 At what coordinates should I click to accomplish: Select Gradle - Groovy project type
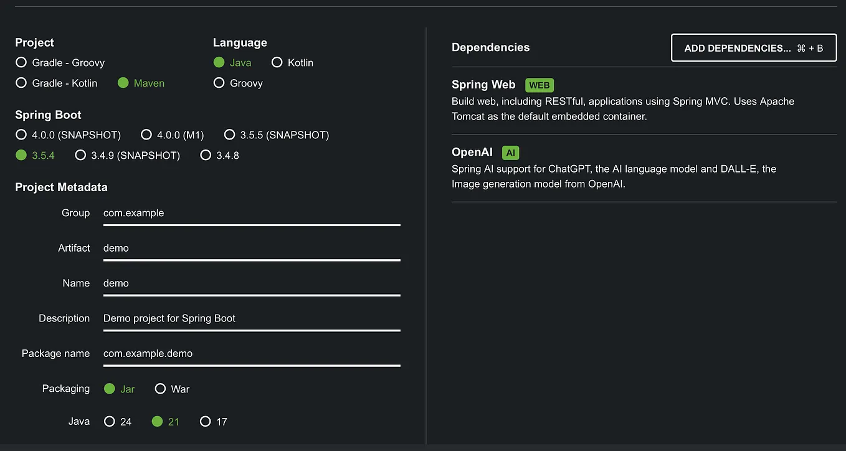tap(21, 62)
